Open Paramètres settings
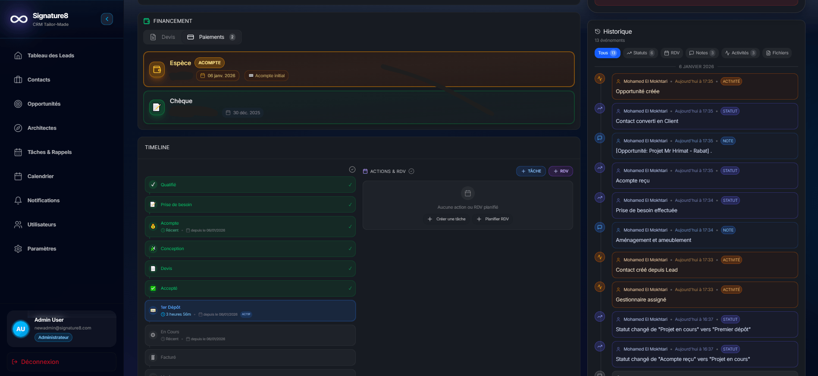Screen dimensions: 818x376 tap(41, 249)
